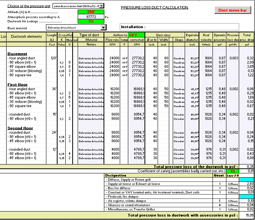255x220 pixels.
Task: Click the Ductwork elements column header
Action: pos(26,37)
